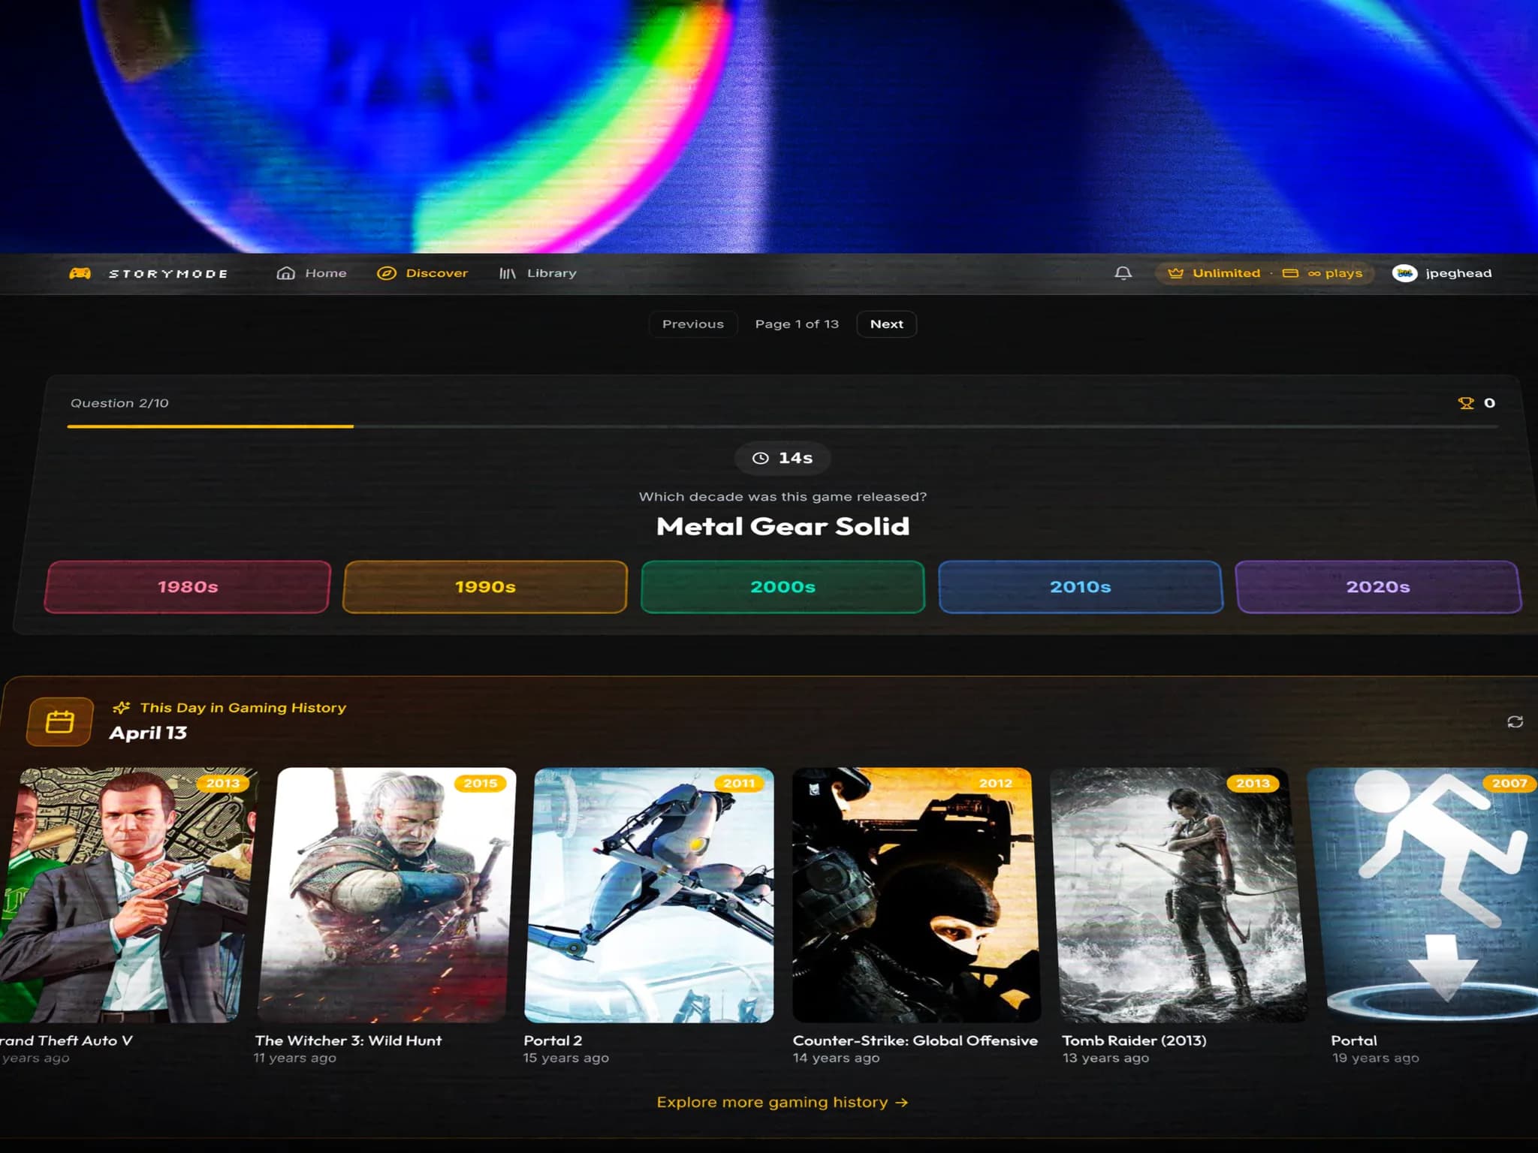Click the 2012 year badge on Counter-Strike card
This screenshot has width=1538, height=1153.
996,783
